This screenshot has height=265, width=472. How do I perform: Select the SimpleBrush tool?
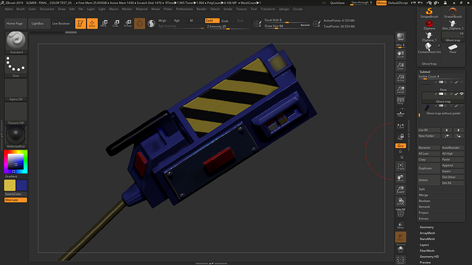[x=430, y=13]
